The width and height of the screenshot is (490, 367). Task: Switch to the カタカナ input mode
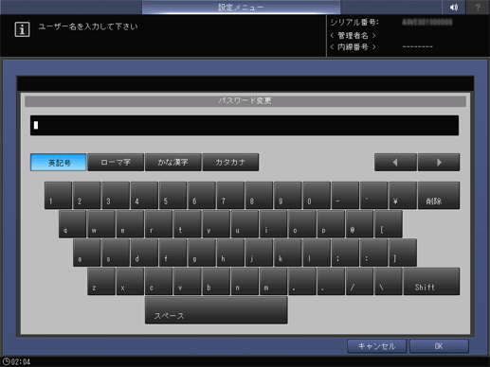point(230,163)
